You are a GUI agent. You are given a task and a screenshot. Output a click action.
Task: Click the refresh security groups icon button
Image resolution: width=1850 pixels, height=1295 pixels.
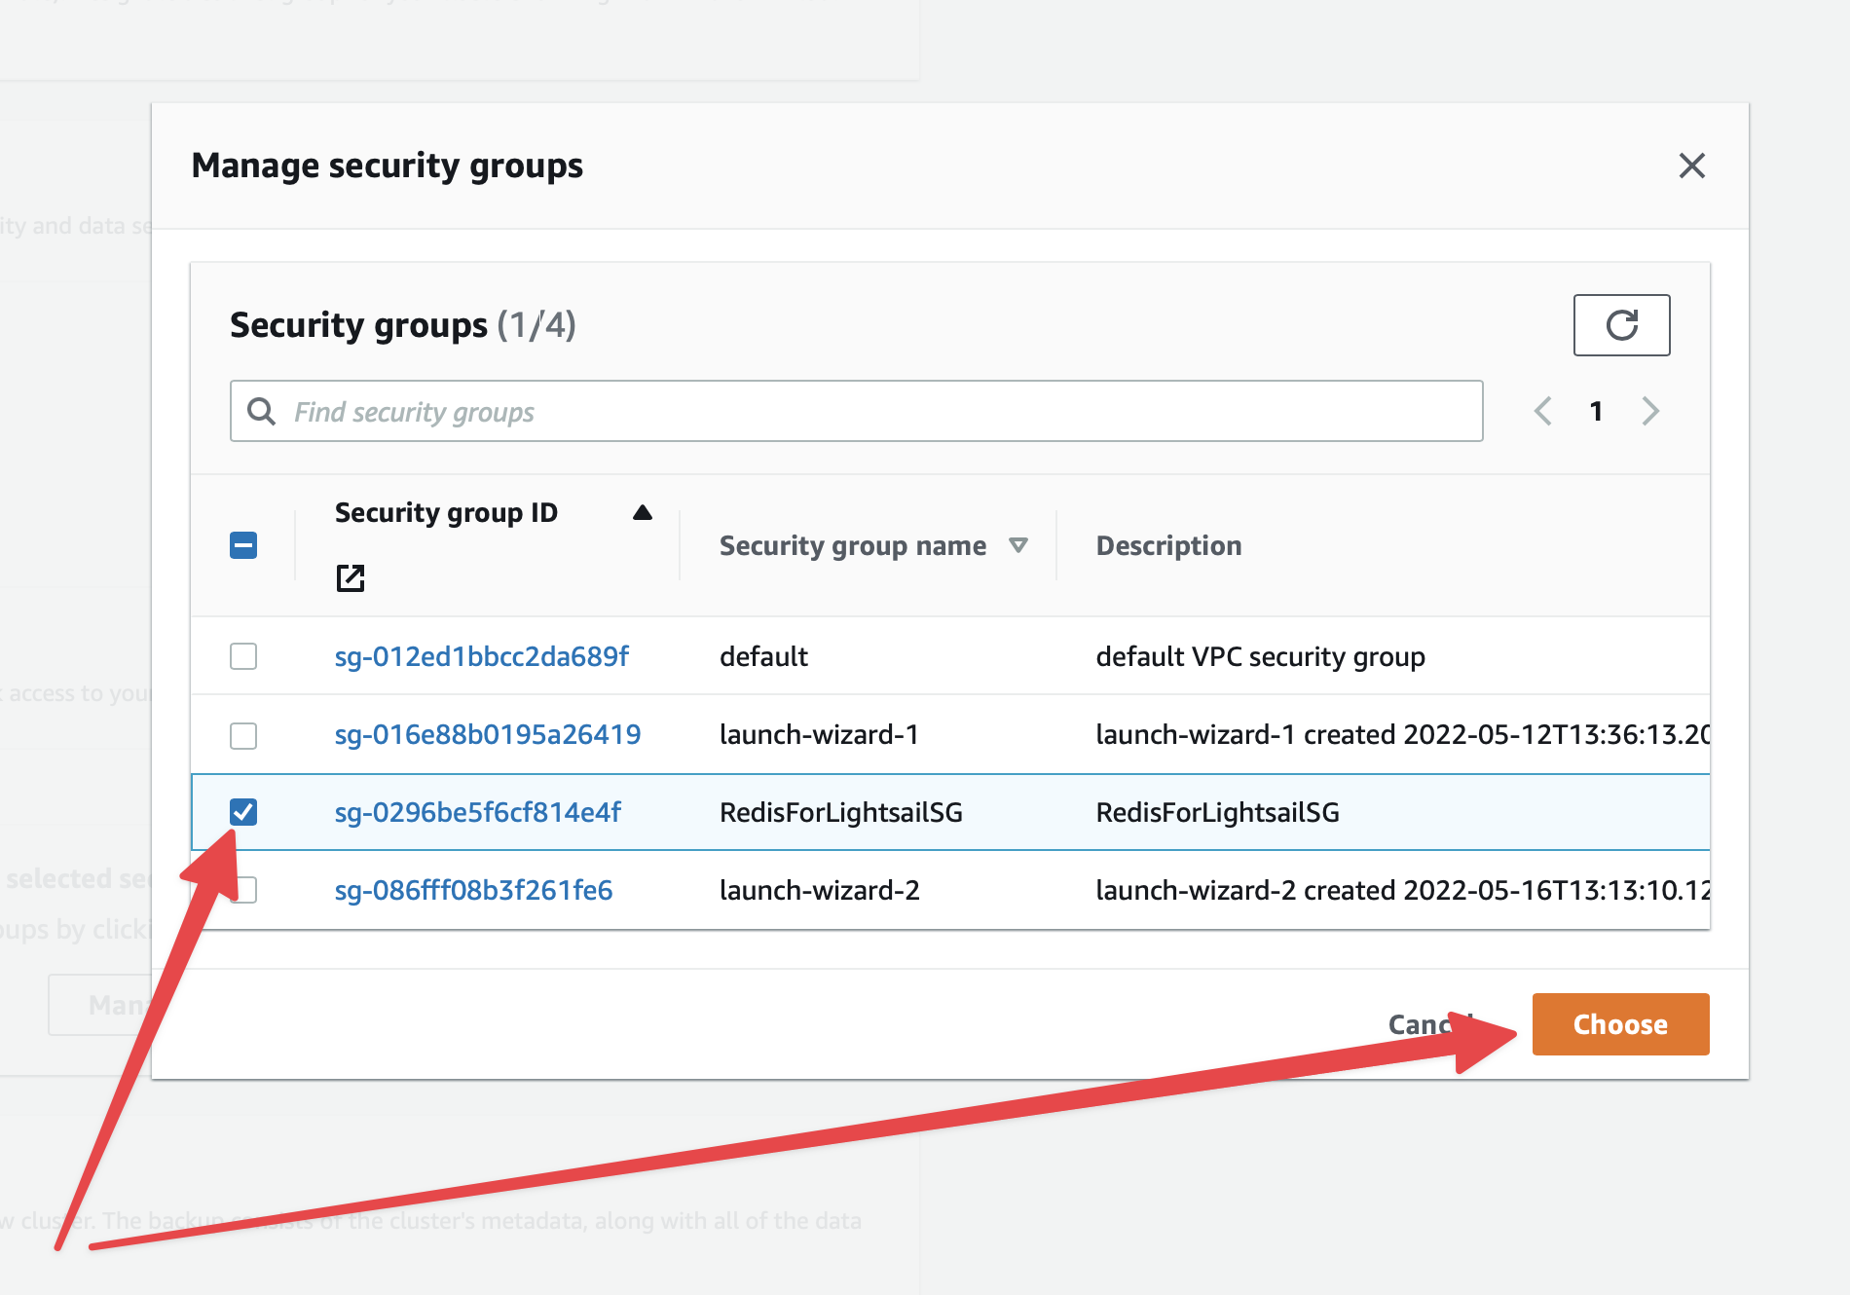point(1622,325)
